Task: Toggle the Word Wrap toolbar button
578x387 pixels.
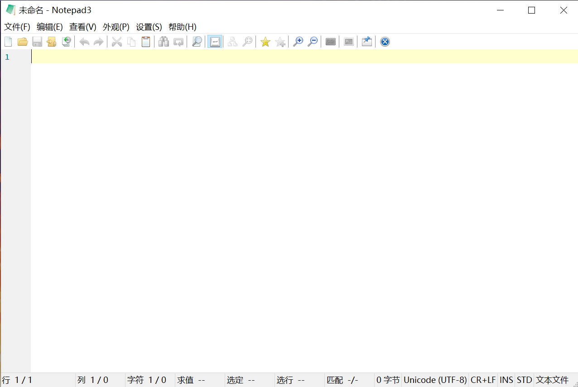Action: coord(215,42)
